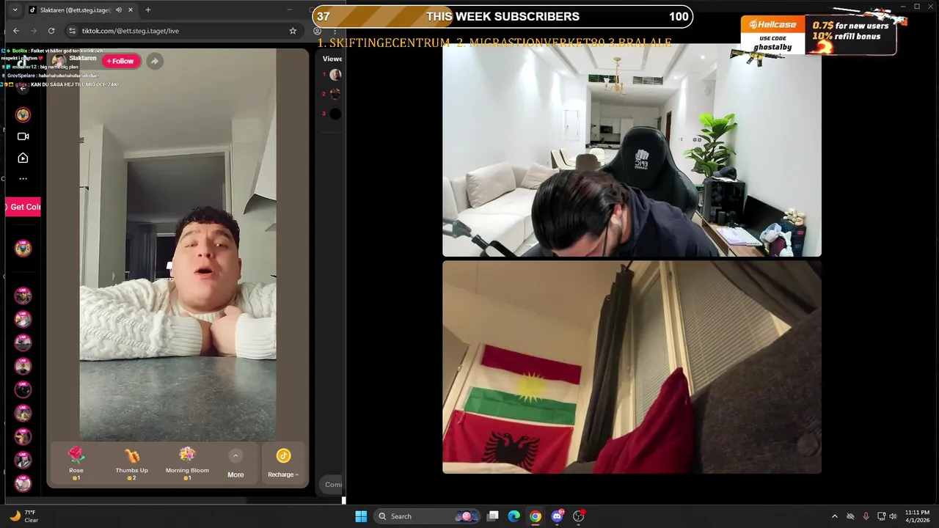Close the Slaktaren TikTok tab
939x528 pixels.
pyautogui.click(x=131, y=10)
